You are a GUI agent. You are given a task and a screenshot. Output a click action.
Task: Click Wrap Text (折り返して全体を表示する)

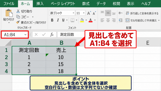click(x=142, y=13)
